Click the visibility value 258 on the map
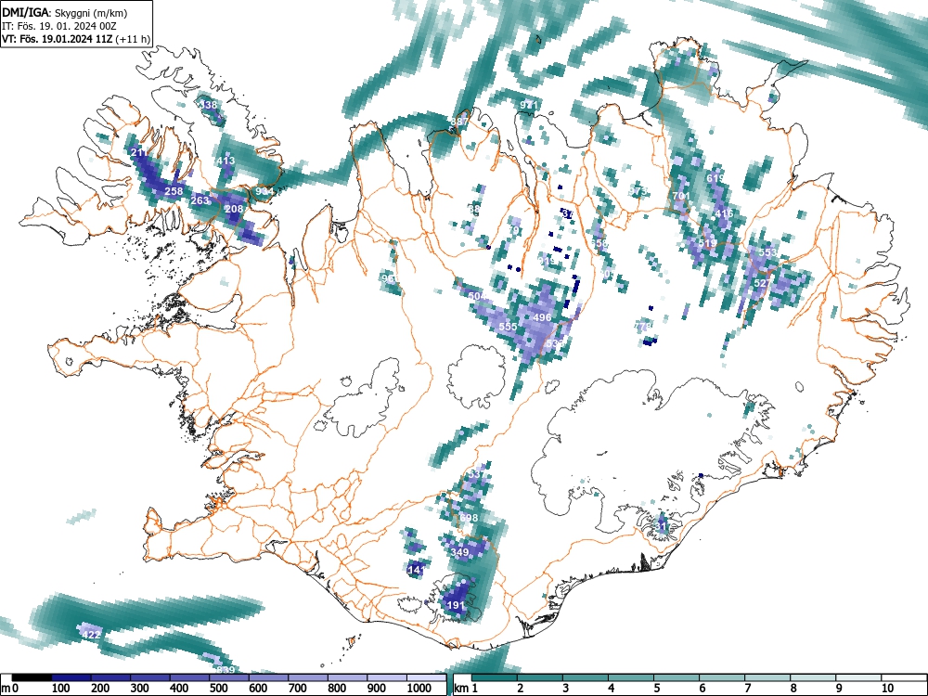Screen dimensions: 928x696 (174, 191)
